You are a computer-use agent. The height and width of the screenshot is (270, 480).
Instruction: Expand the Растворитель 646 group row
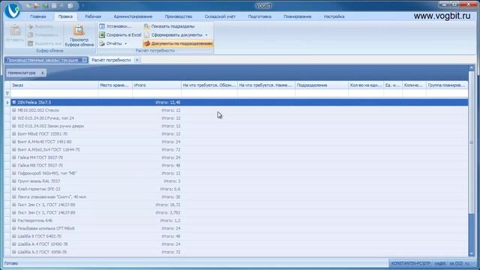pyautogui.click(x=14, y=220)
